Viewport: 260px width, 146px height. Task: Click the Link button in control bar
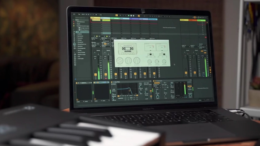click(74, 14)
